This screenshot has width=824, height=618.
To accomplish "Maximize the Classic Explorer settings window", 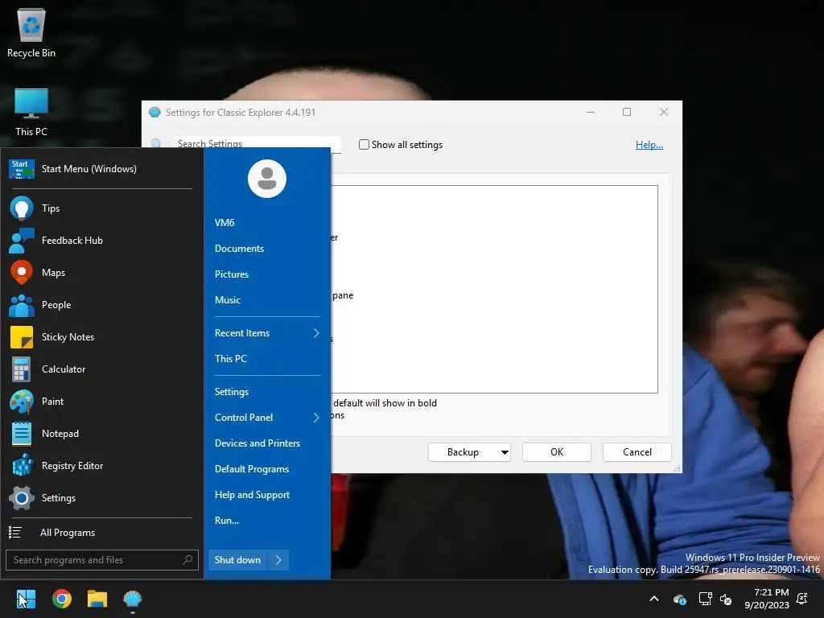I will (x=626, y=112).
